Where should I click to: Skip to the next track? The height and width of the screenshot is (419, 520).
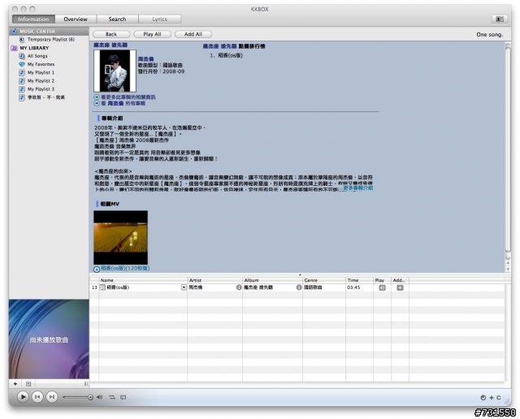[52, 397]
